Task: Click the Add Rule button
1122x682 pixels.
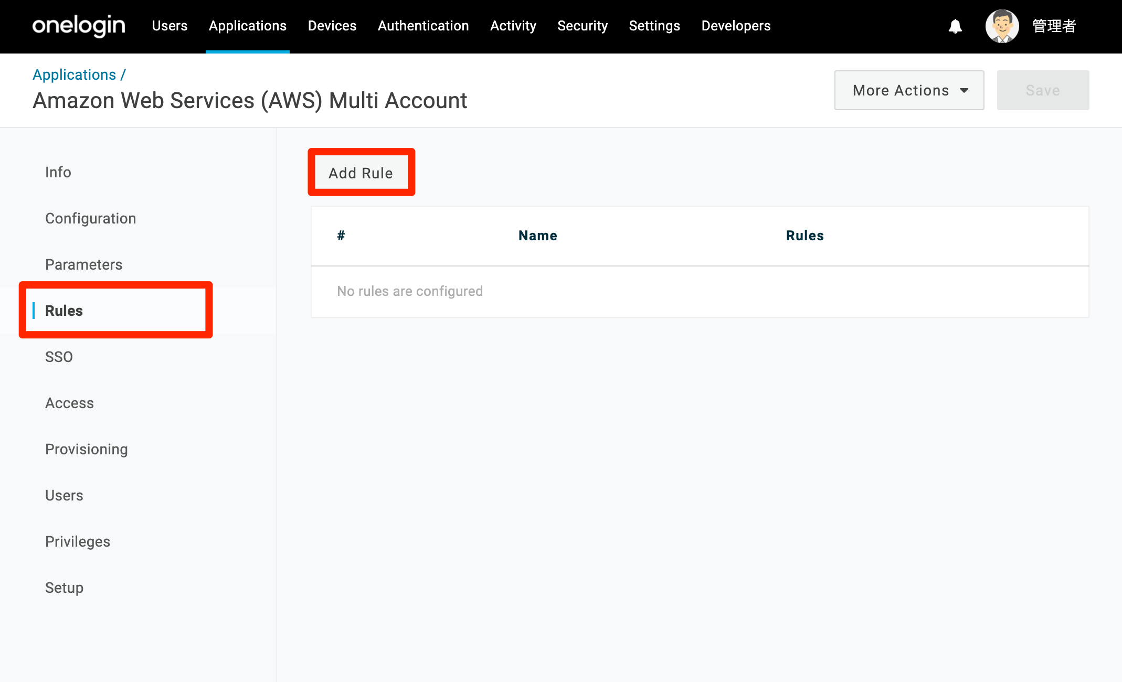Action: pyautogui.click(x=361, y=173)
